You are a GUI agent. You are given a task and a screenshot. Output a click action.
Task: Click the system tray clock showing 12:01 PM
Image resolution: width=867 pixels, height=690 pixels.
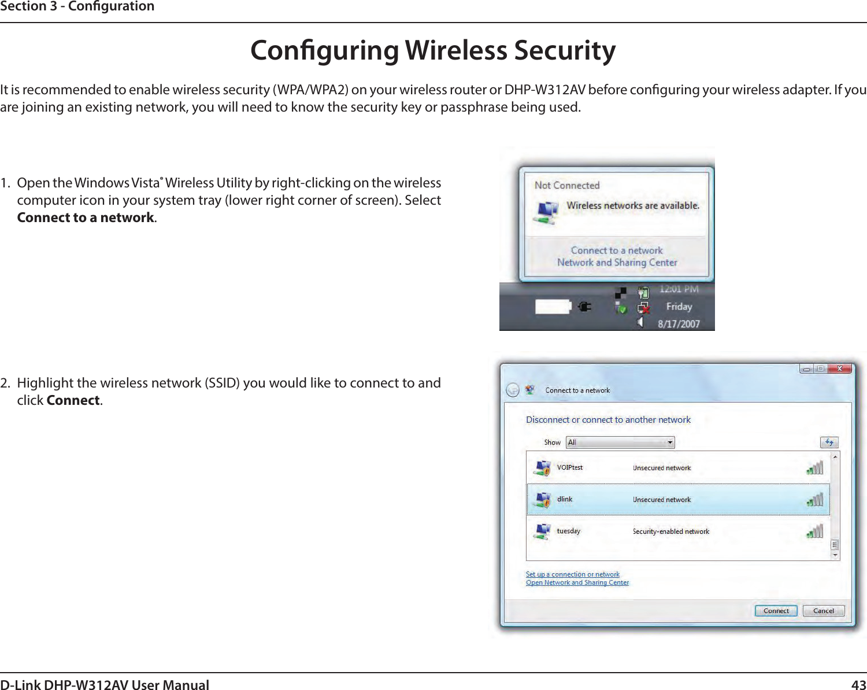679,289
